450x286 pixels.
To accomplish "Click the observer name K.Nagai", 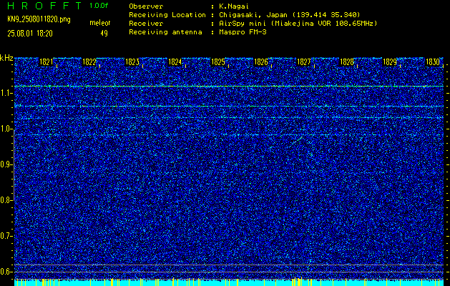I will tap(233, 6).
